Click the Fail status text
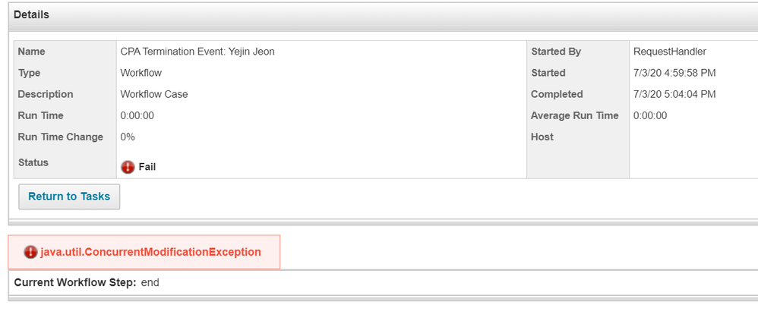 [x=147, y=167]
